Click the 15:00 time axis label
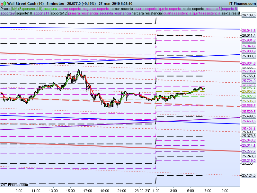This screenshot has width=257, height=193. pyautogui.click(x=70, y=191)
